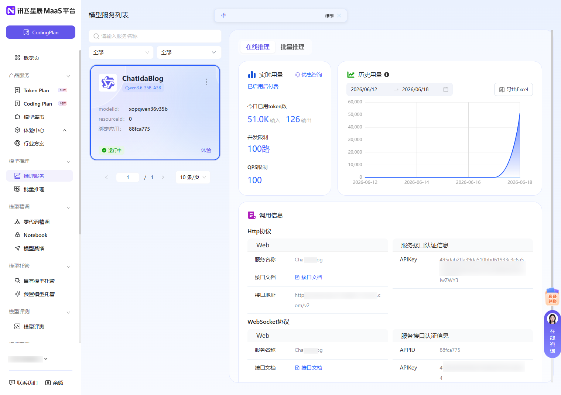Click the end date 2026/06/18 field
Screen dimensions: 561x395
coord(415,89)
